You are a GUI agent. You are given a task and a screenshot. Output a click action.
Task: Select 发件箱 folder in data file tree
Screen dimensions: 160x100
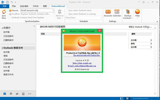coord(6,71)
